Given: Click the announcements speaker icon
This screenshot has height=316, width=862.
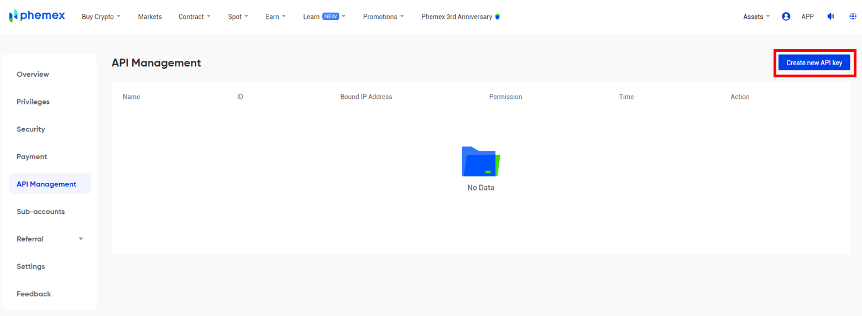Looking at the screenshot, I should pyautogui.click(x=830, y=17).
